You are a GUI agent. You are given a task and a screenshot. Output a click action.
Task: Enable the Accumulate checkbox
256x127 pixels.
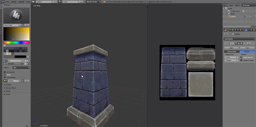coord(5,72)
